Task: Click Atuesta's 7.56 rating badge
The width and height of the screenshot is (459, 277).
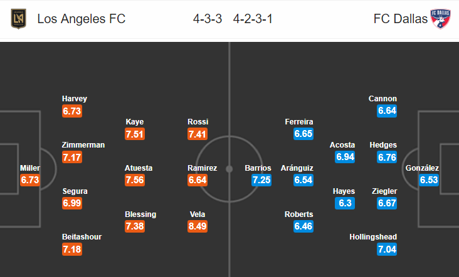Action: pos(135,180)
